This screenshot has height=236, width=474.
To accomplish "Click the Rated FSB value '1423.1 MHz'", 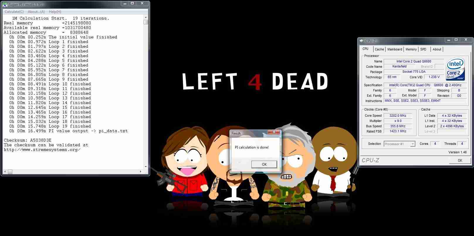I will [x=398, y=131].
